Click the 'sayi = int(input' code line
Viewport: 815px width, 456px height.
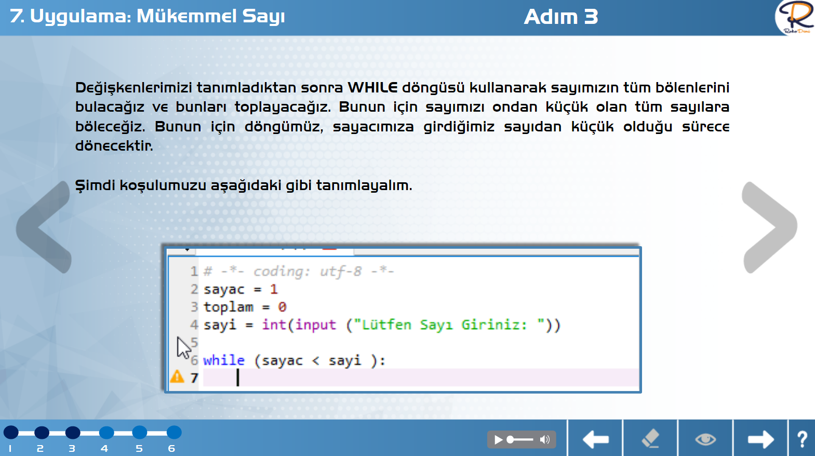(382, 325)
